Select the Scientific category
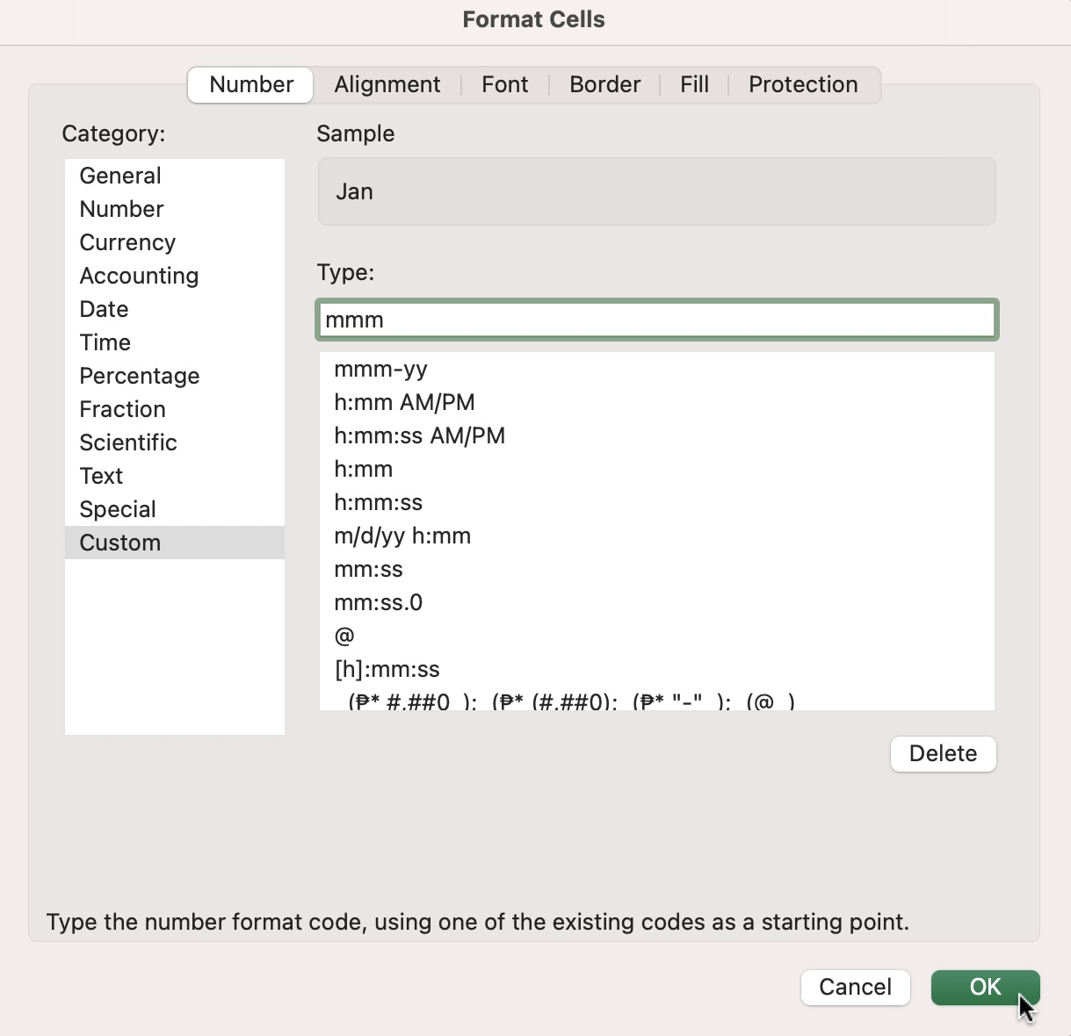1071x1036 pixels. point(175,442)
